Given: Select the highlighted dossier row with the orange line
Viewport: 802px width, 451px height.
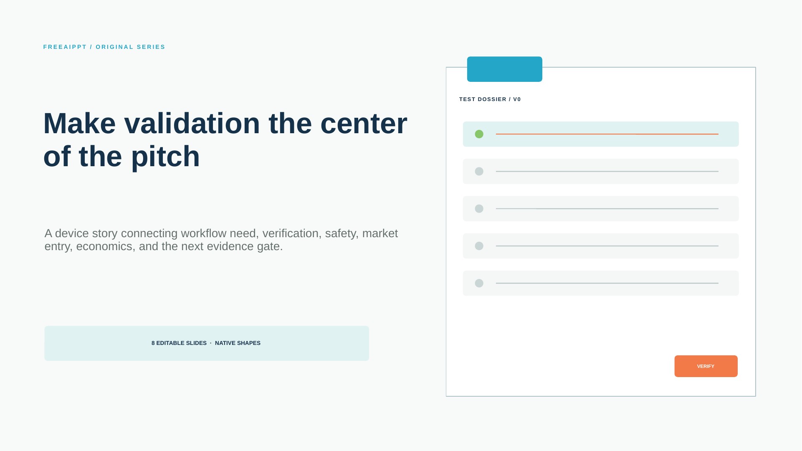Looking at the screenshot, I should coord(600,134).
